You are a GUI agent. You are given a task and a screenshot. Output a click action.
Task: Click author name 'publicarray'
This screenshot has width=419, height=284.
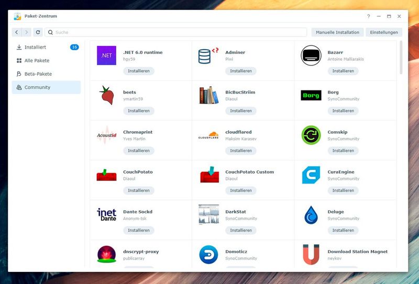click(x=134, y=258)
